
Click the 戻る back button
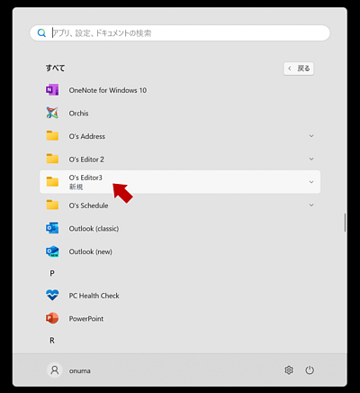[x=299, y=69]
